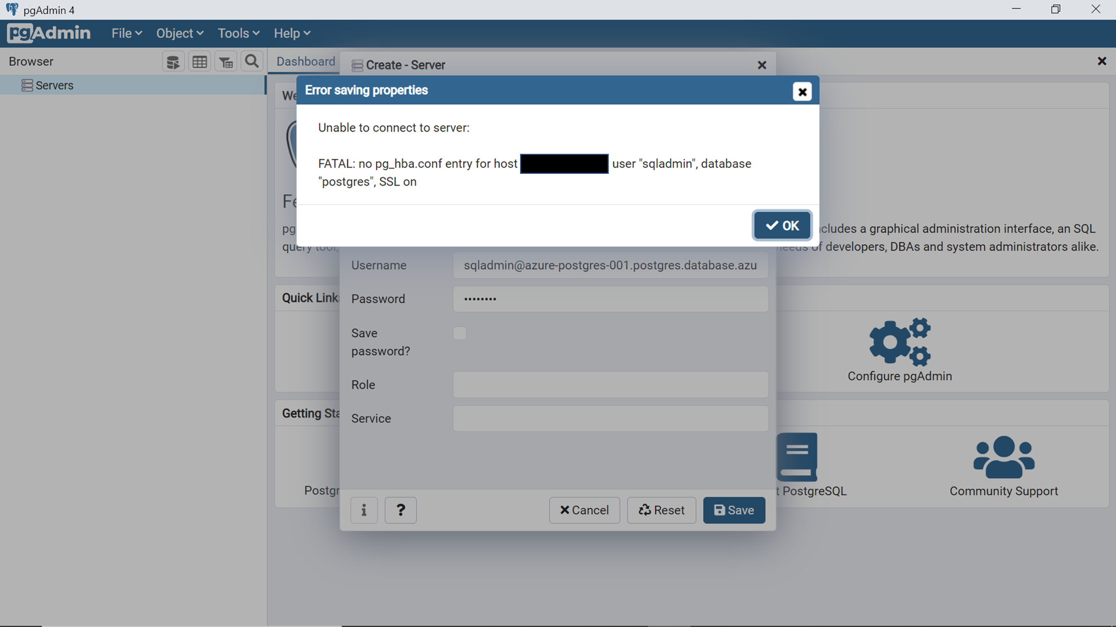Click the Search Objects magnifier icon

[x=252, y=61]
